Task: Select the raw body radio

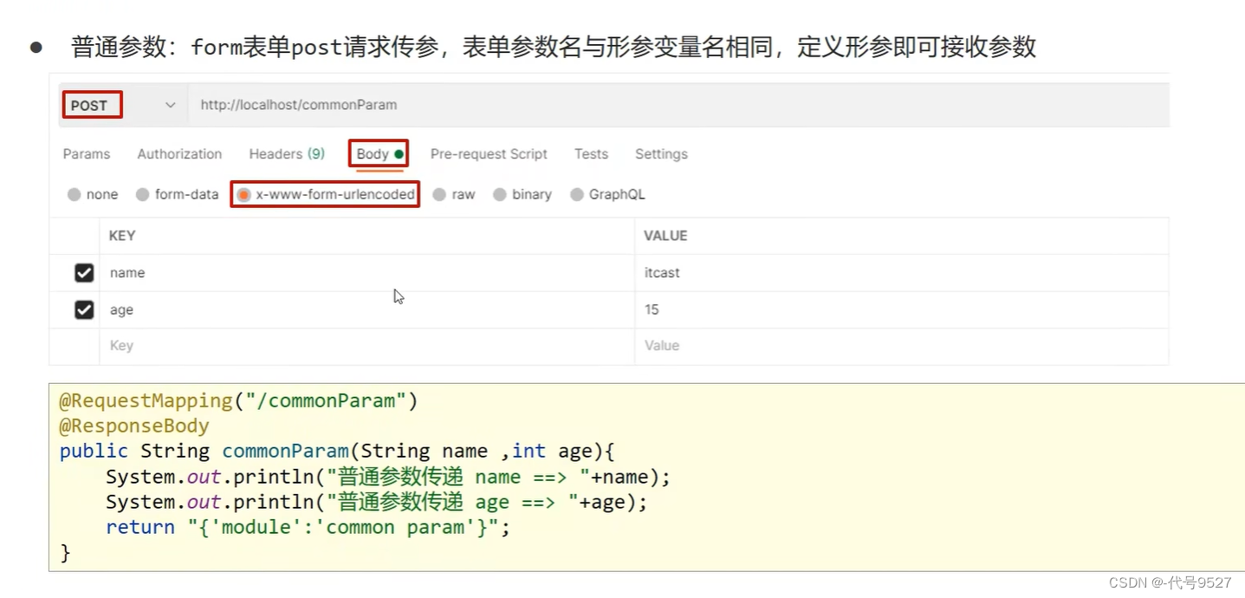Action: (x=440, y=195)
